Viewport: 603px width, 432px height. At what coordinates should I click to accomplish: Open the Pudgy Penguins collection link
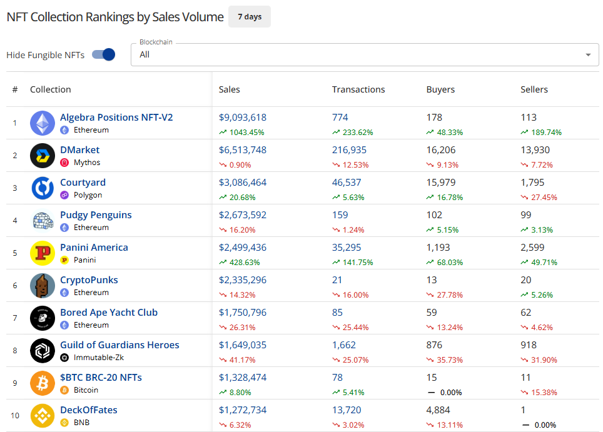pyautogui.click(x=96, y=215)
